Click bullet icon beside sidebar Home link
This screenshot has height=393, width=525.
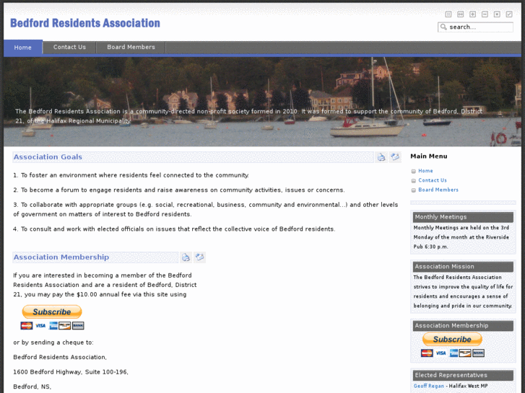pos(414,171)
